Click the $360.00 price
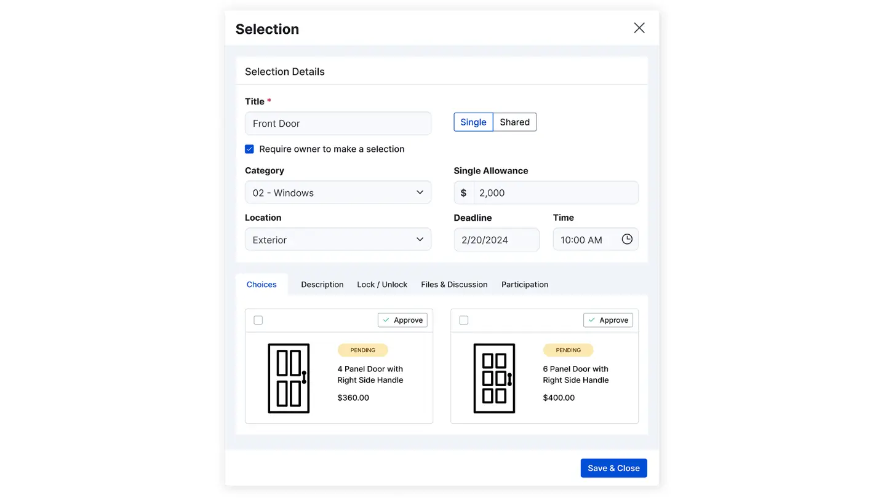Viewport: 886px width, 498px height. pyautogui.click(x=353, y=398)
